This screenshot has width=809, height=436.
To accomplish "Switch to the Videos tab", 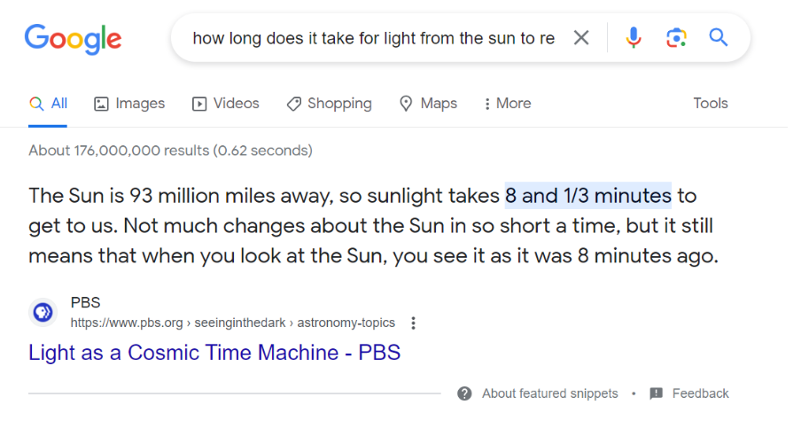I will coord(226,104).
